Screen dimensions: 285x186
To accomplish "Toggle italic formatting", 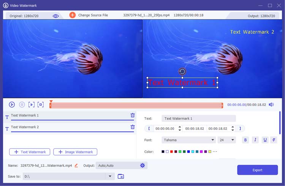I will (255, 140).
